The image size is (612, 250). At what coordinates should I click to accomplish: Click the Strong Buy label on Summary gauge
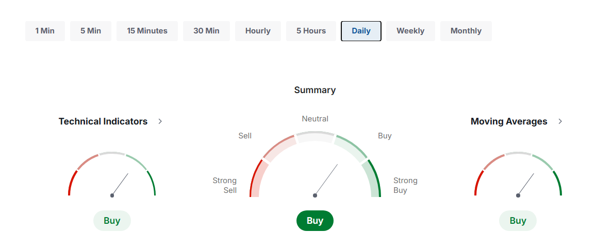pyautogui.click(x=405, y=185)
